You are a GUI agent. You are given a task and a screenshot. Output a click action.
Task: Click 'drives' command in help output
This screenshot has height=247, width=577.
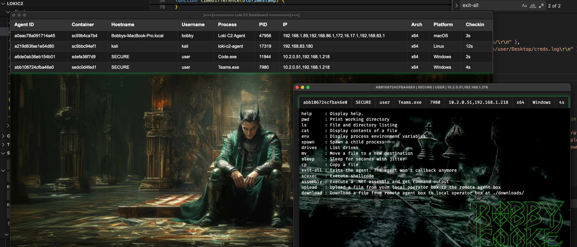coord(309,148)
